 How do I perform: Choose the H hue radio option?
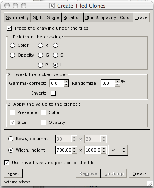tap(55, 46)
